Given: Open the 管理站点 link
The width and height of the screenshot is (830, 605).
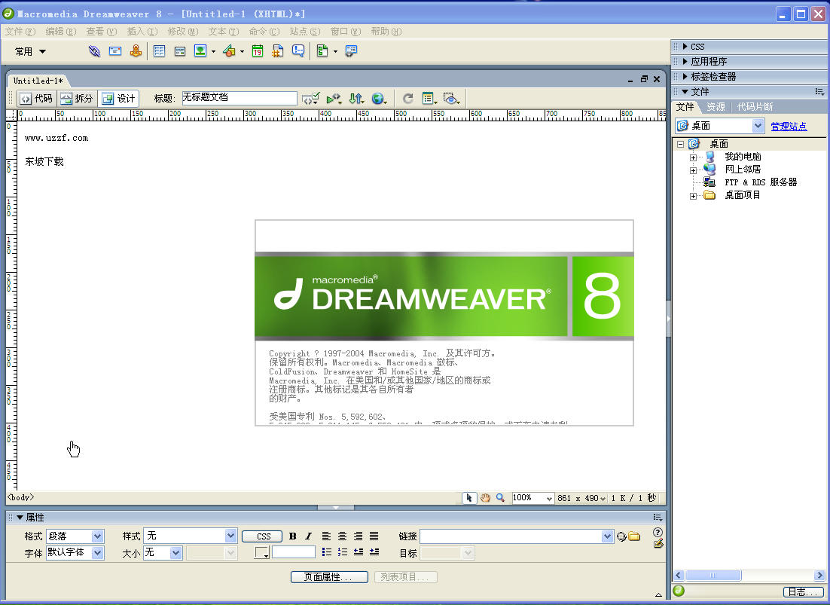Looking at the screenshot, I should 788,126.
